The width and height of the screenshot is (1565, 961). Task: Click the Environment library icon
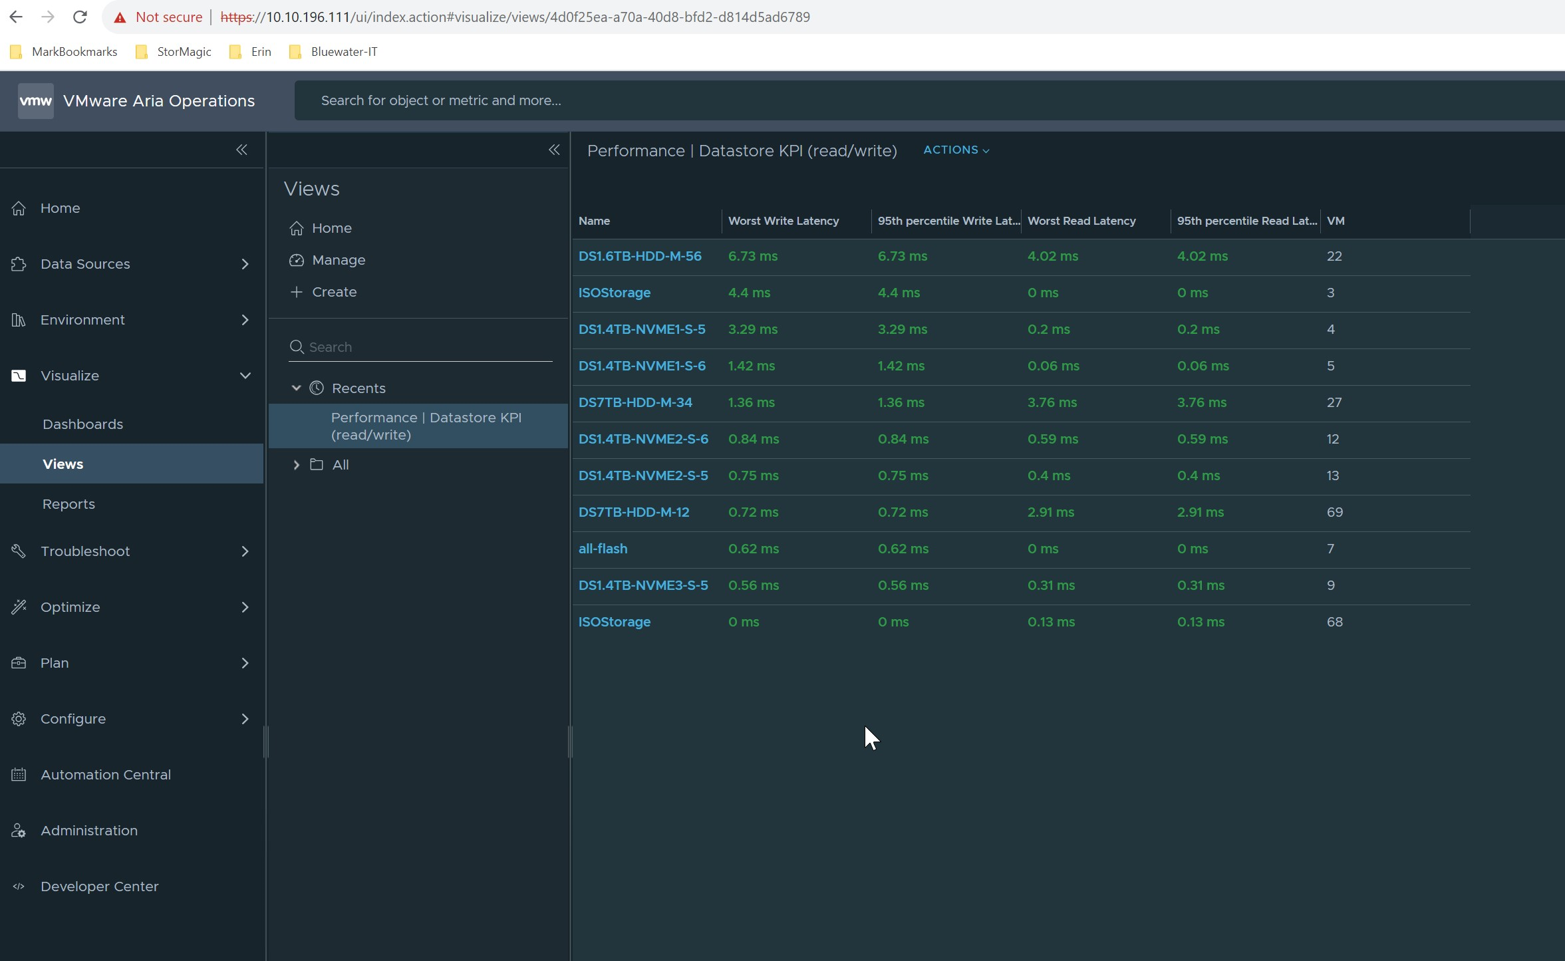tap(19, 320)
